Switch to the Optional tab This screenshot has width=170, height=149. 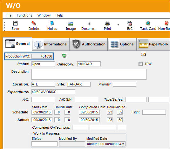[122, 44]
